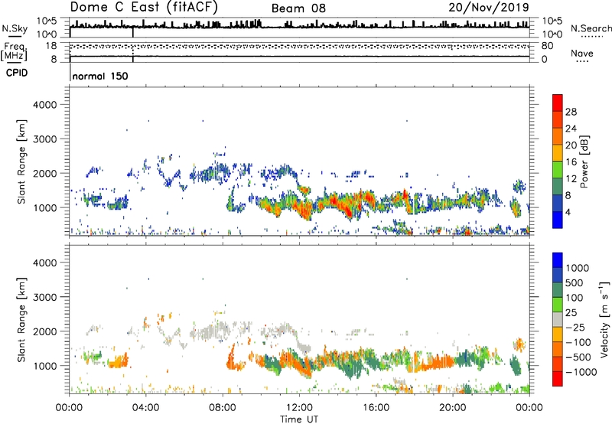Click "Slant Range [km]" label of power panel
612x424 pixels.
coord(21,161)
